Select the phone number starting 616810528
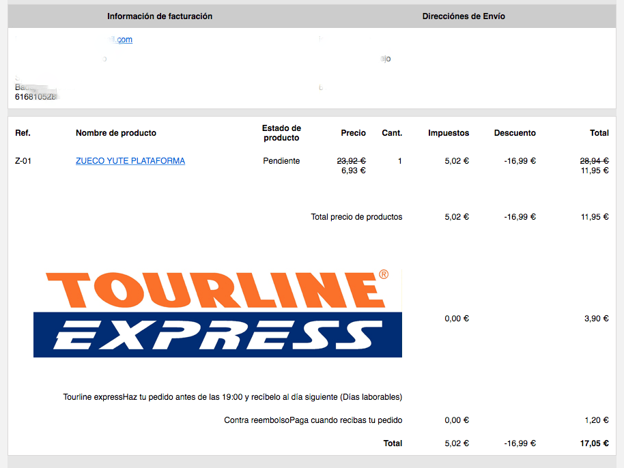 coord(37,97)
